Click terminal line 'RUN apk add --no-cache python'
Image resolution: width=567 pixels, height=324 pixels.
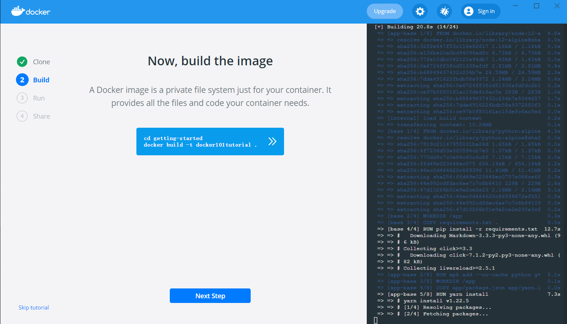tap(469, 275)
